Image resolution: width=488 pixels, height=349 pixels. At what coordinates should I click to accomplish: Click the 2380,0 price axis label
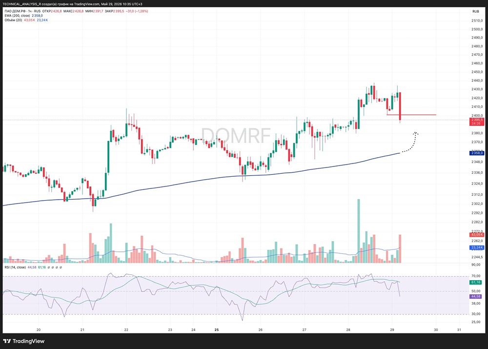tap(477, 133)
